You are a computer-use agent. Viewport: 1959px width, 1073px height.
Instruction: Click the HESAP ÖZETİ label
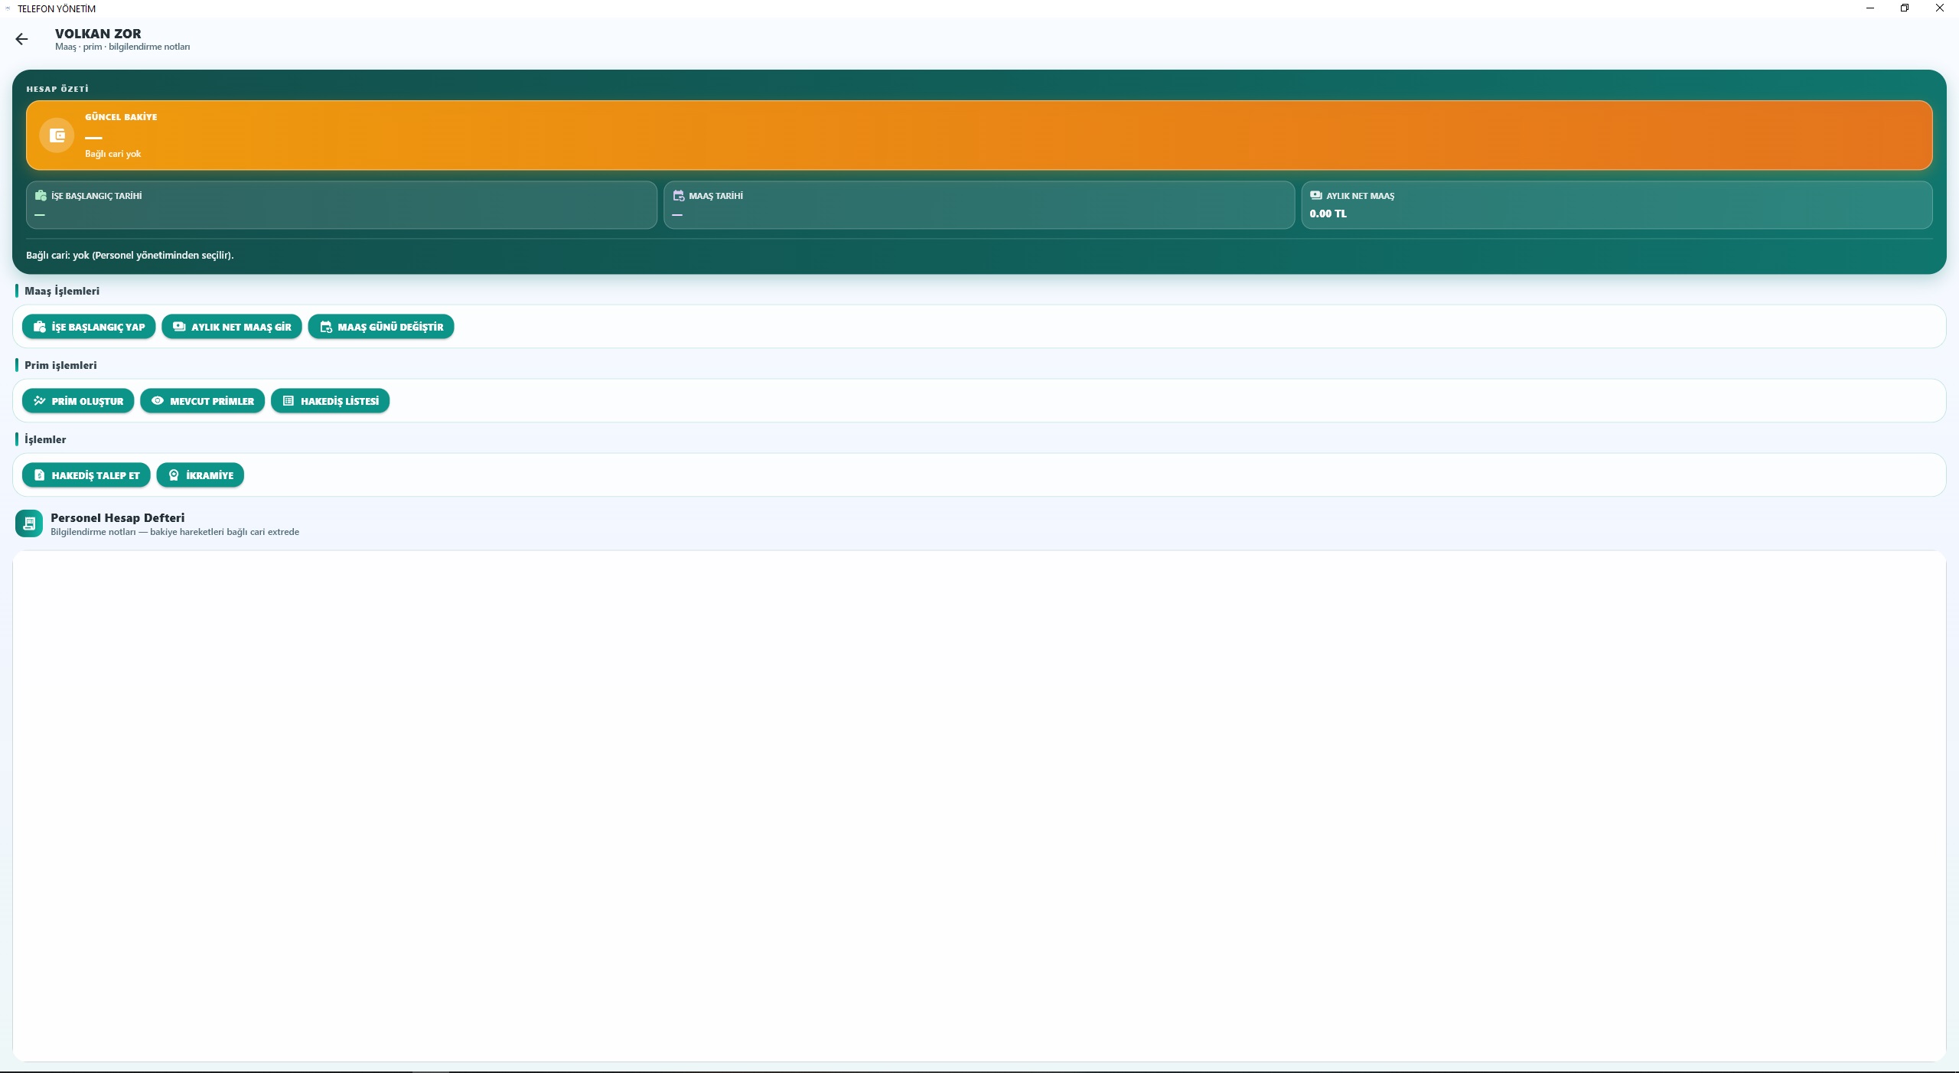(x=57, y=89)
